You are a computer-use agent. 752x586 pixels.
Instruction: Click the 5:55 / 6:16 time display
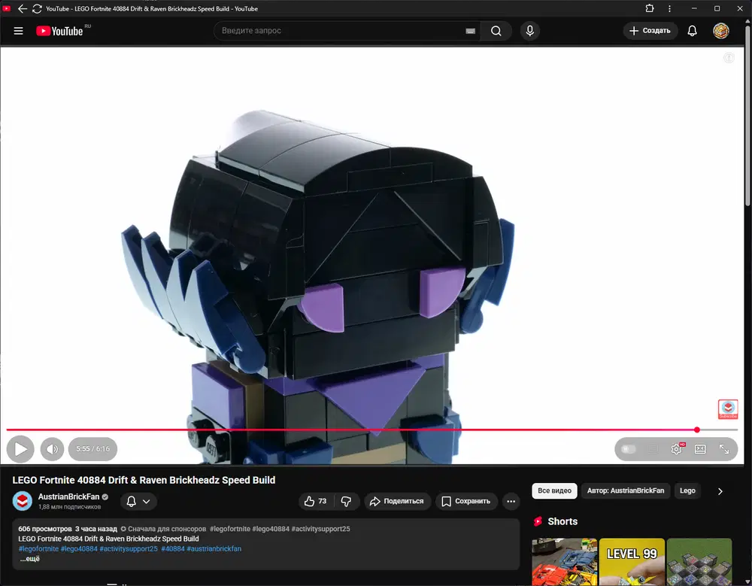[92, 449]
